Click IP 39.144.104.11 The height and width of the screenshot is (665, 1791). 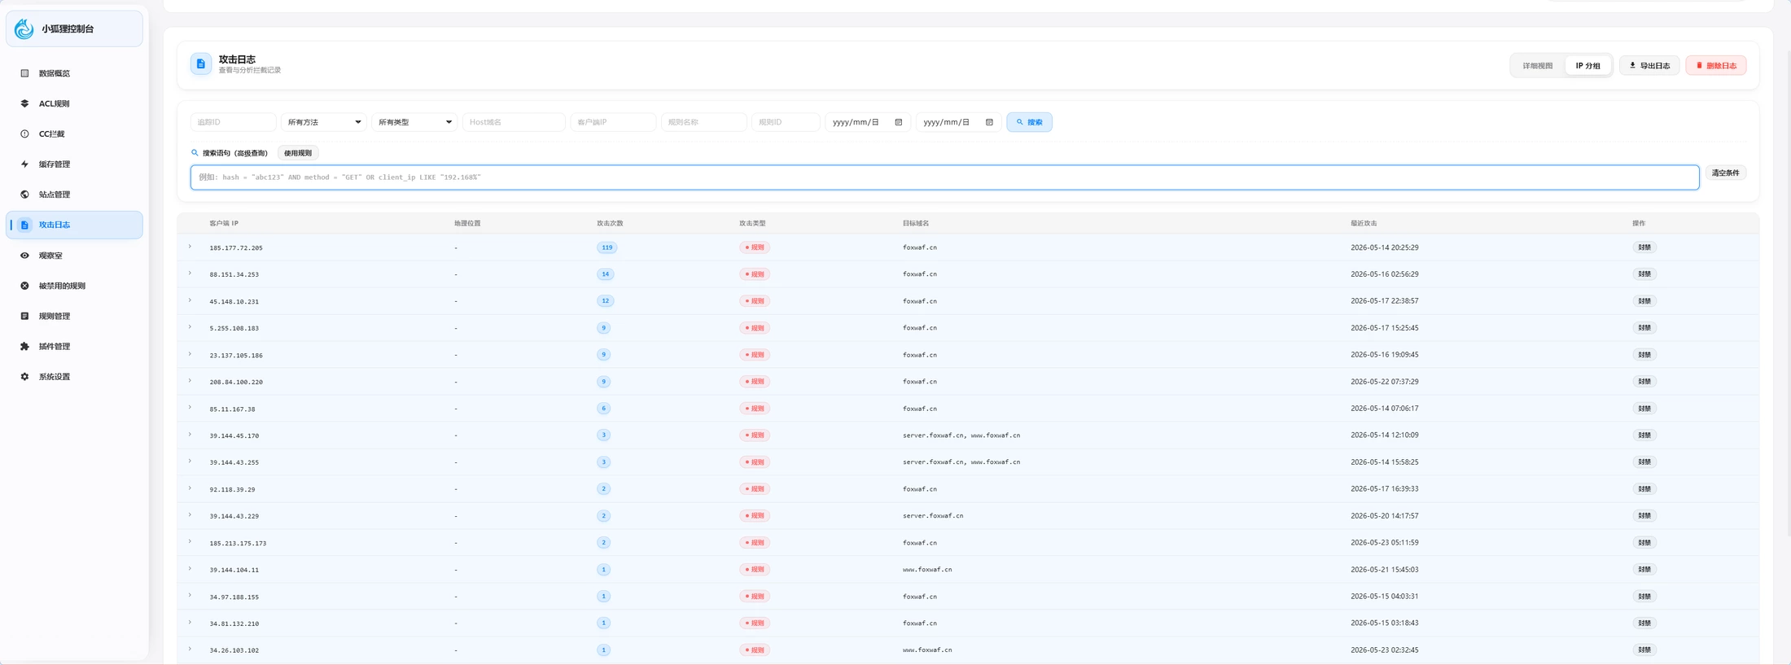(x=234, y=570)
